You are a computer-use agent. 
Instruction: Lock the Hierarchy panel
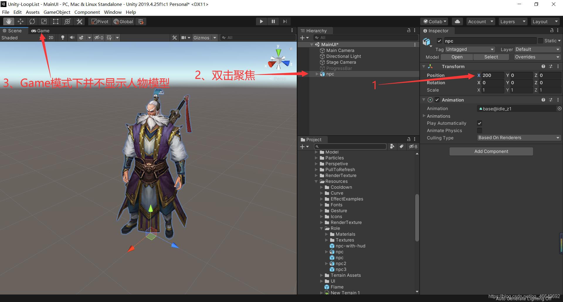(x=409, y=31)
